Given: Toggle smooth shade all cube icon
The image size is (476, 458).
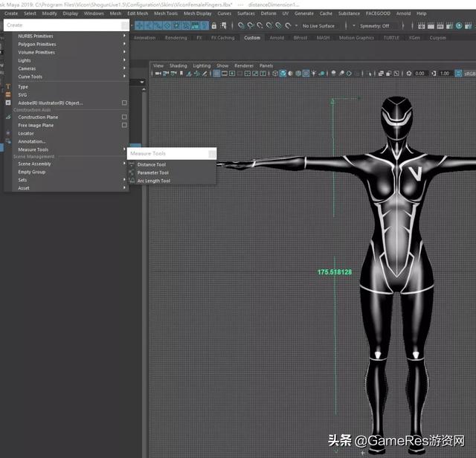Looking at the screenshot, I should (x=283, y=74).
